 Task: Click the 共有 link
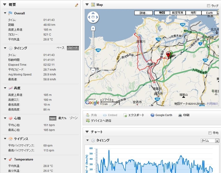click(x=94, y=115)
